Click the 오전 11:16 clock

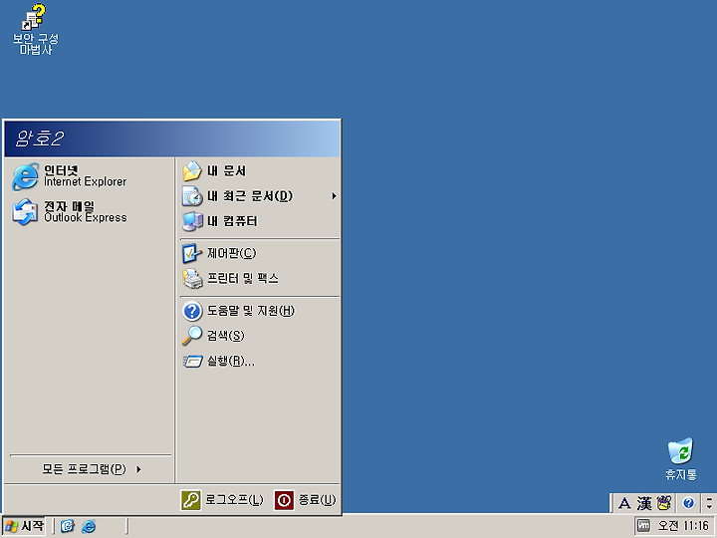(x=683, y=526)
